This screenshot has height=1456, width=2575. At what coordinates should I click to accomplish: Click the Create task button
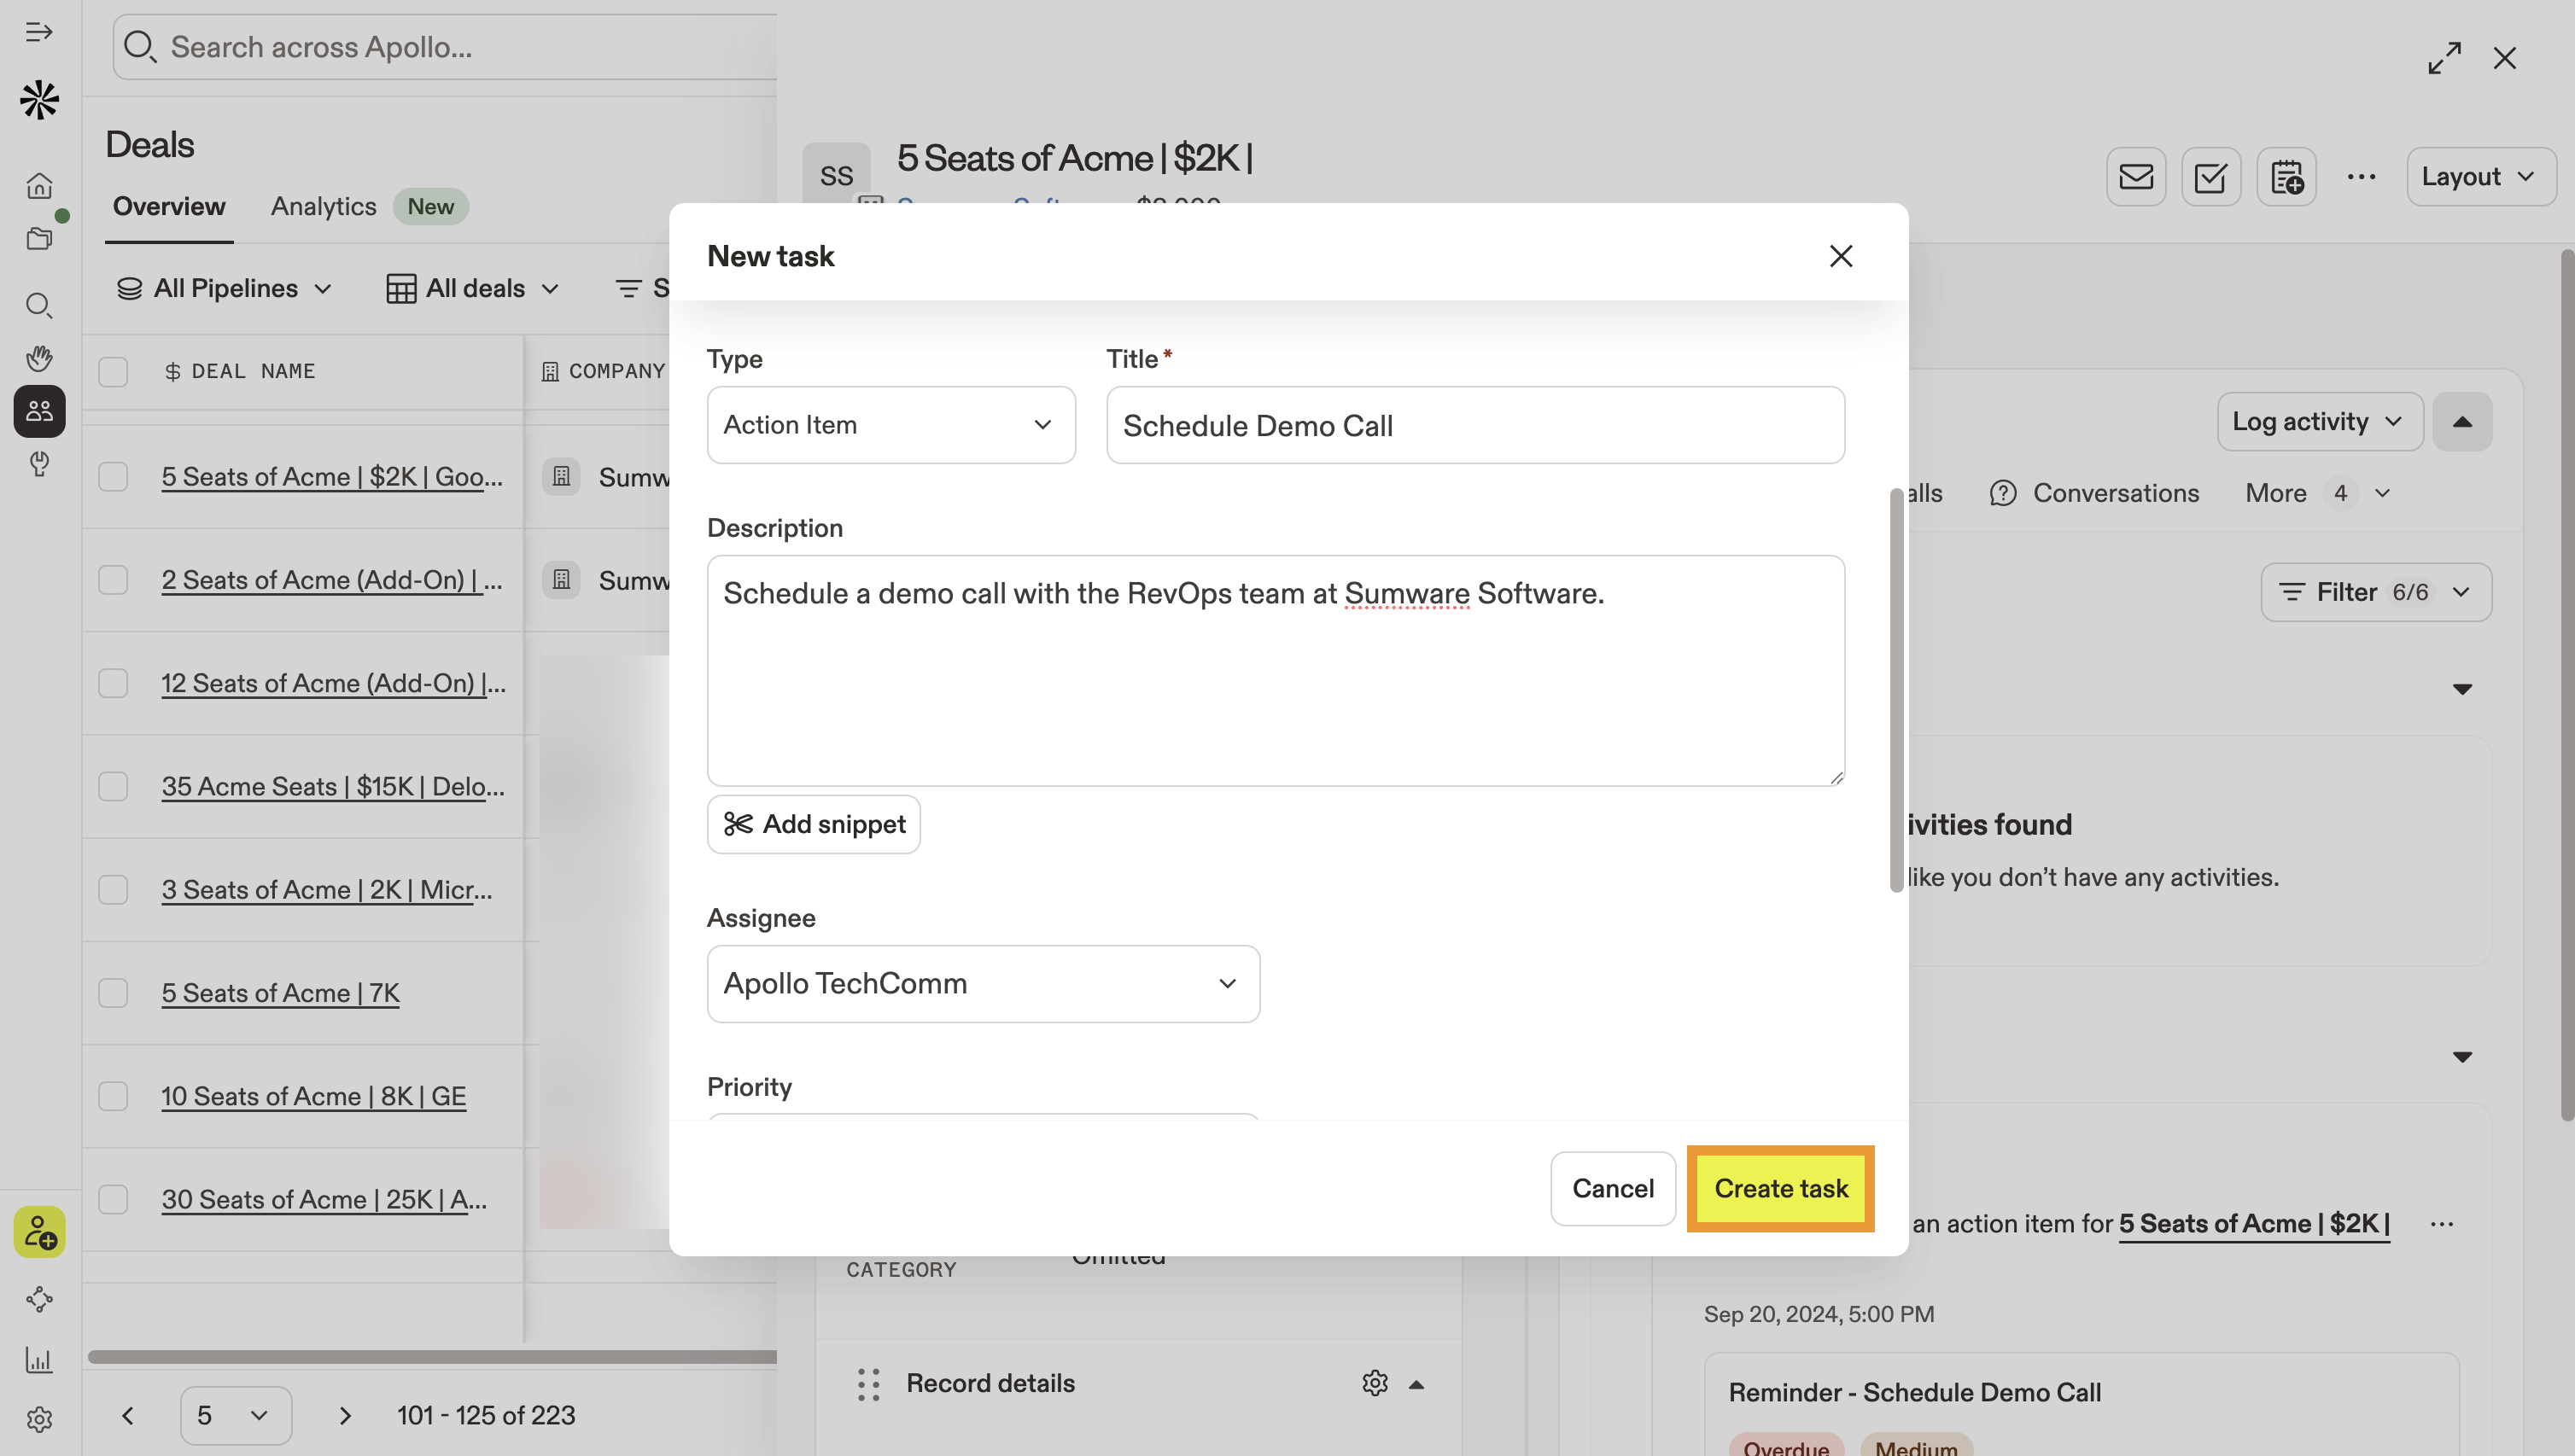pos(1781,1188)
